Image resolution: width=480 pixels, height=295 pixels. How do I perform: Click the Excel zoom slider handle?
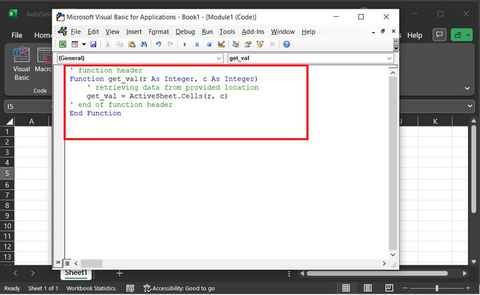(437, 288)
